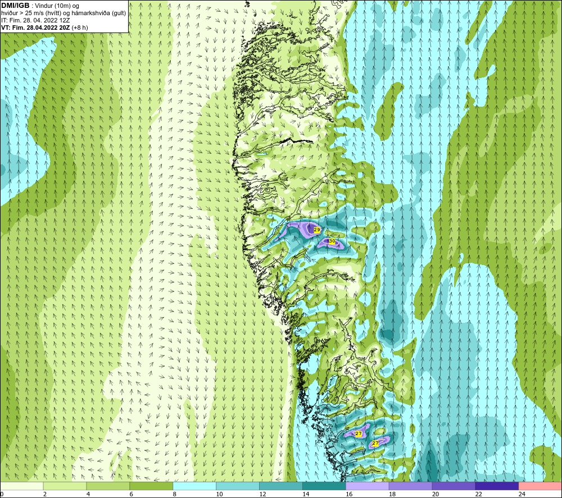Image resolution: width=562 pixels, height=498 pixels.
Task: Click the legend tick label "16"
Action: click(x=349, y=494)
